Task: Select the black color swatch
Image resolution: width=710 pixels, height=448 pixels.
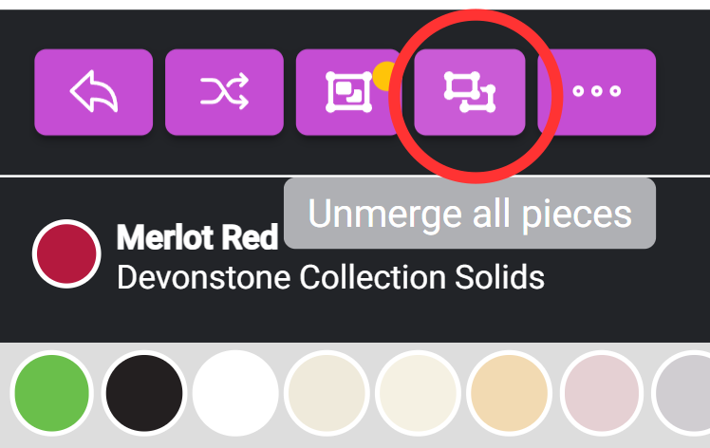Action: pyautogui.click(x=143, y=392)
